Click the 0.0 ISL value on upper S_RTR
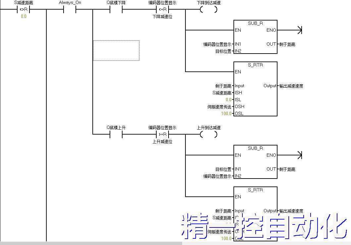 [228, 100]
